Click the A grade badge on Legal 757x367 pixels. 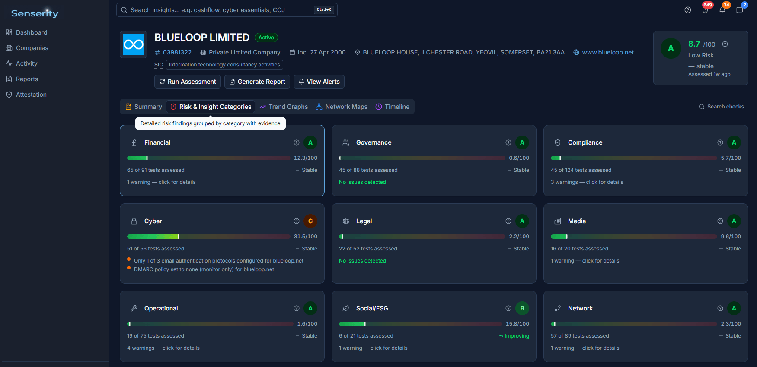(522, 221)
